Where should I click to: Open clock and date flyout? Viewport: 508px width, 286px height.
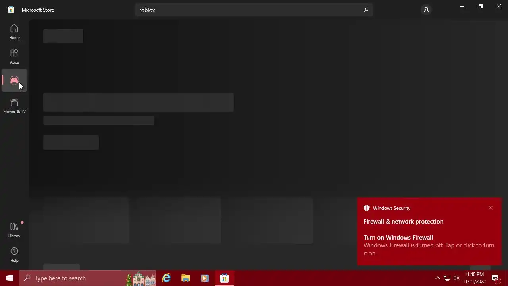coord(474,278)
